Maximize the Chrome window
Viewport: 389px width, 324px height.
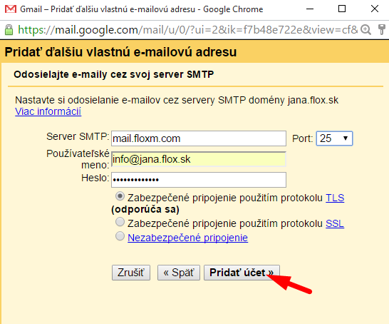(342, 9)
